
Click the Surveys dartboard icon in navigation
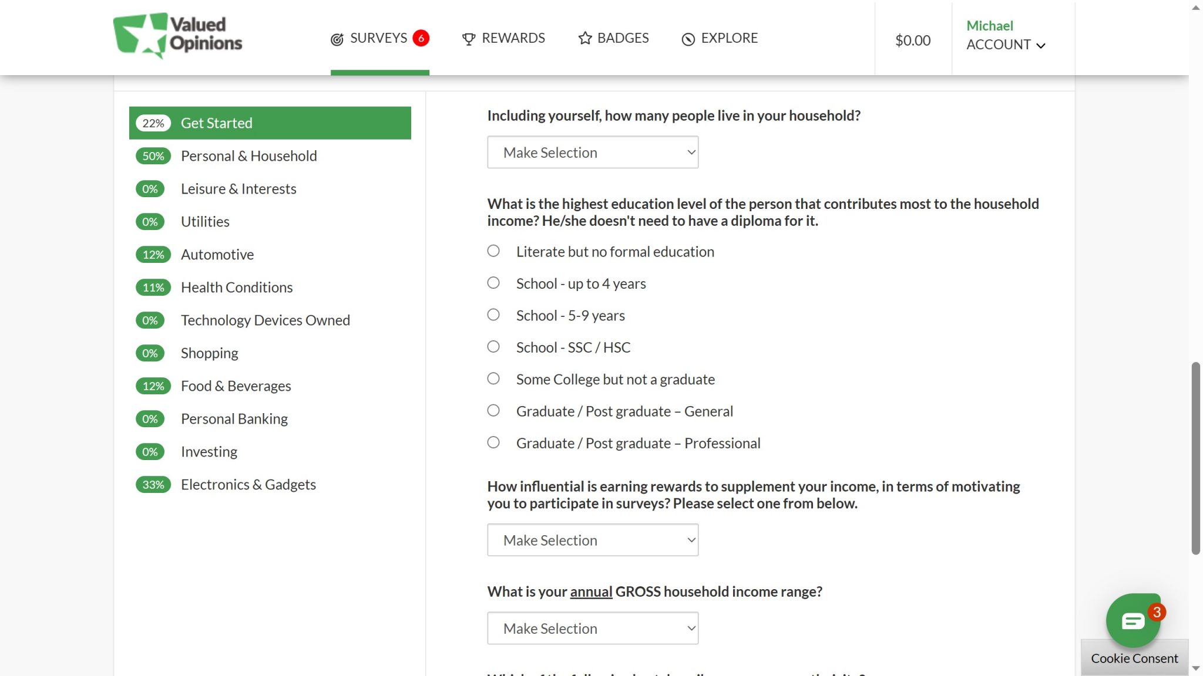click(x=337, y=38)
